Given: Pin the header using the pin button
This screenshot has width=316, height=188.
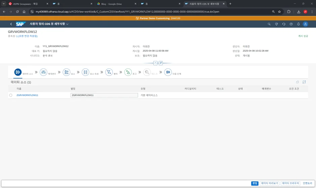Looking at the screenshot, I should click(x=161, y=63).
